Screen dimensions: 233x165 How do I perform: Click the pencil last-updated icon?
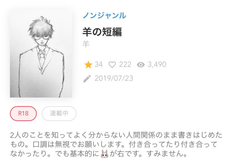87,78
